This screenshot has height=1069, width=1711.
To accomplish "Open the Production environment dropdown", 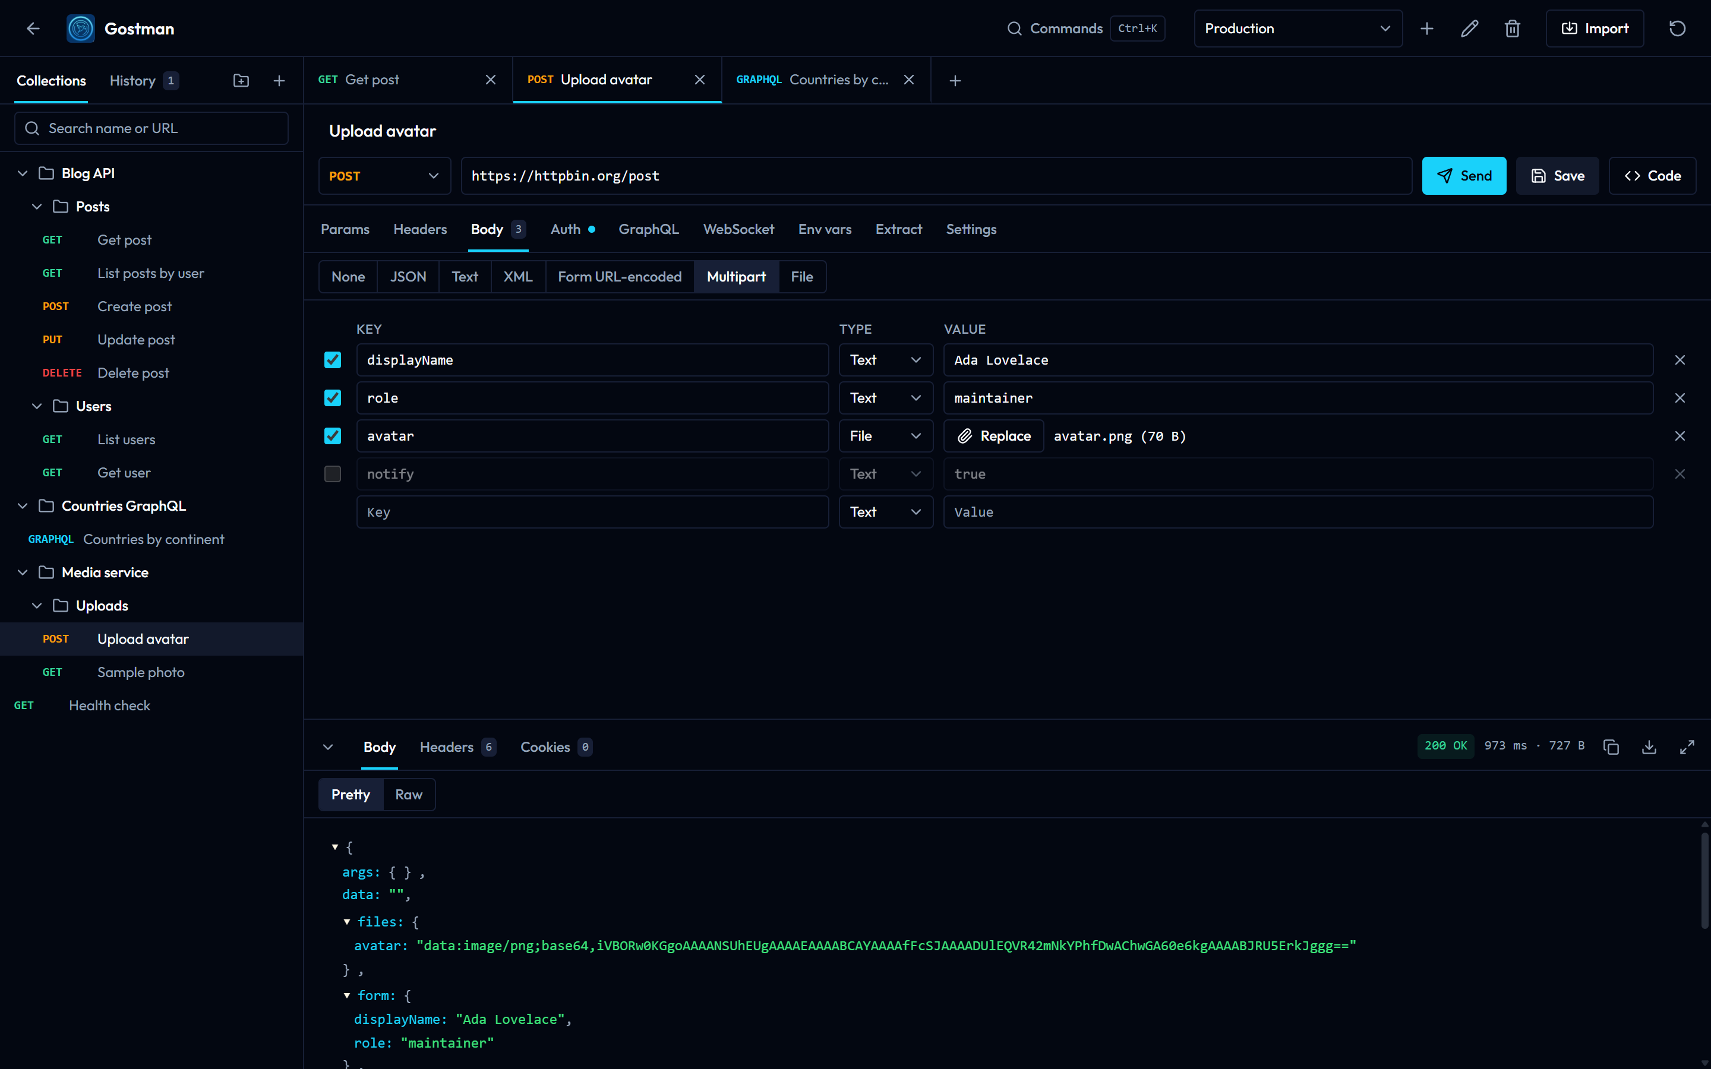I will (x=1298, y=29).
